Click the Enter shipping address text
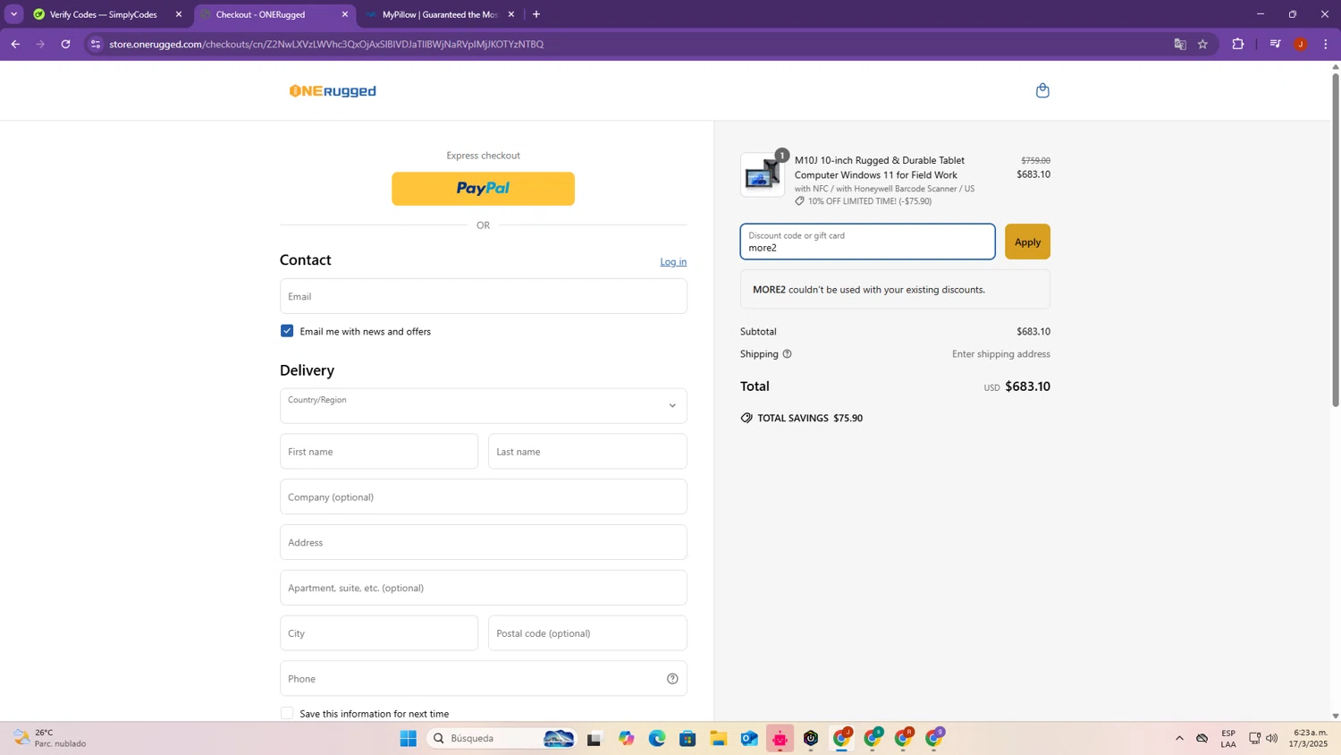Screen dimensions: 1341x755 click(x=1001, y=354)
